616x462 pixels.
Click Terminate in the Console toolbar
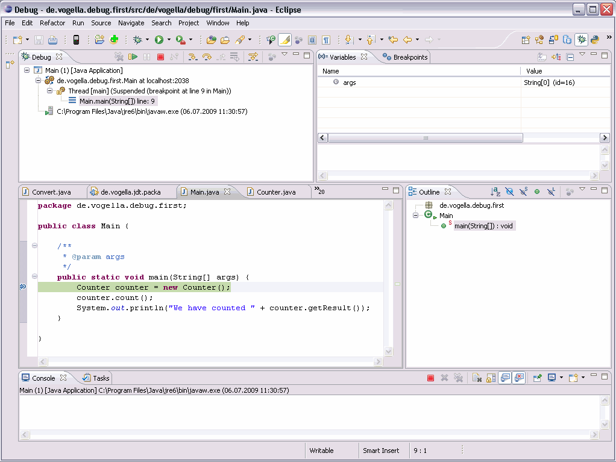click(430, 378)
